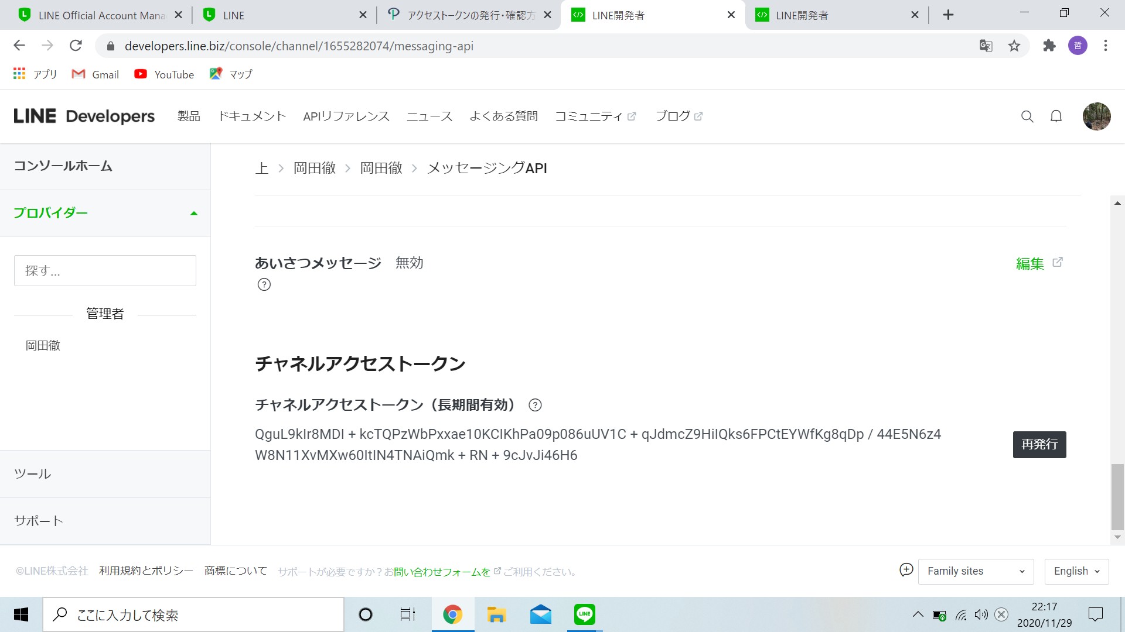1125x632 pixels.
Task: Click Windows taskbar search box
Action: 193,614
